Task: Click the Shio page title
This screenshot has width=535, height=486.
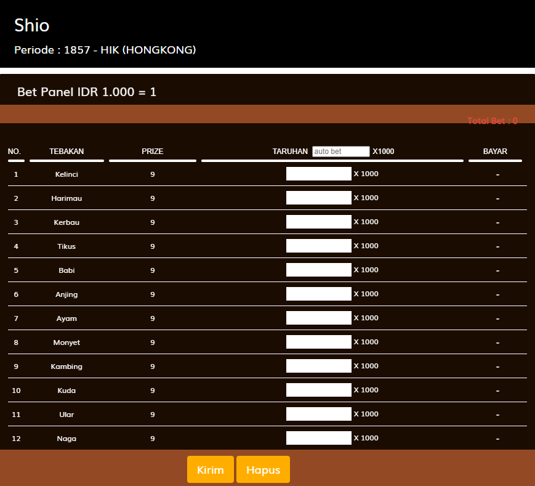Action: (32, 25)
